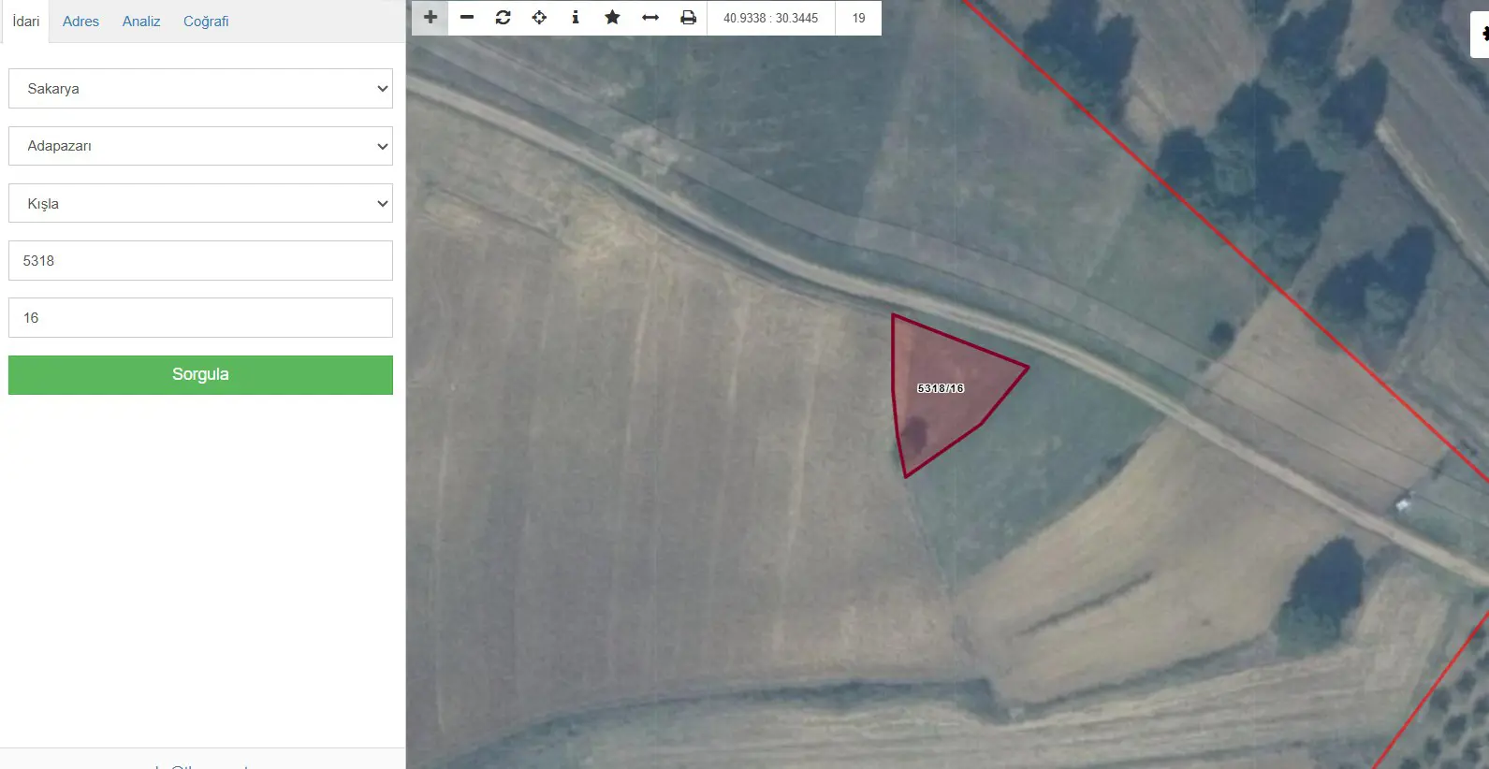Screen dimensions: 1489x769
Task: Go to the Analiz tab
Action: [x=141, y=22]
